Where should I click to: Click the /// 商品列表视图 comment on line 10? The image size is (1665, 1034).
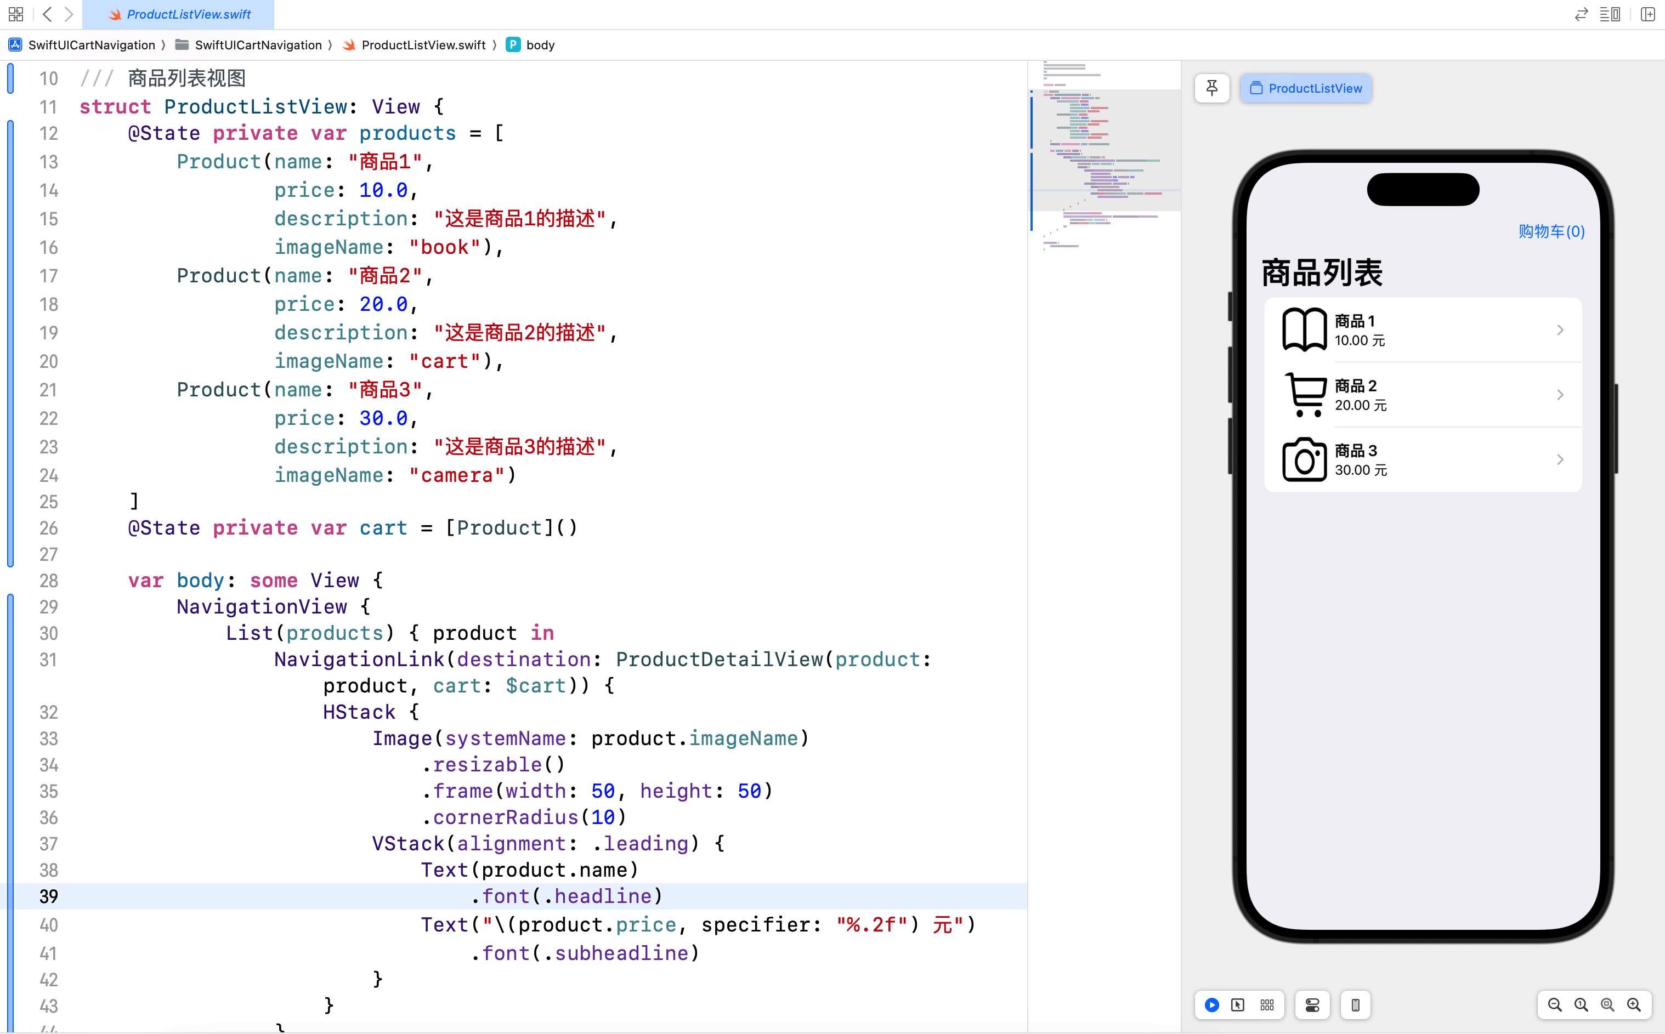point(163,78)
